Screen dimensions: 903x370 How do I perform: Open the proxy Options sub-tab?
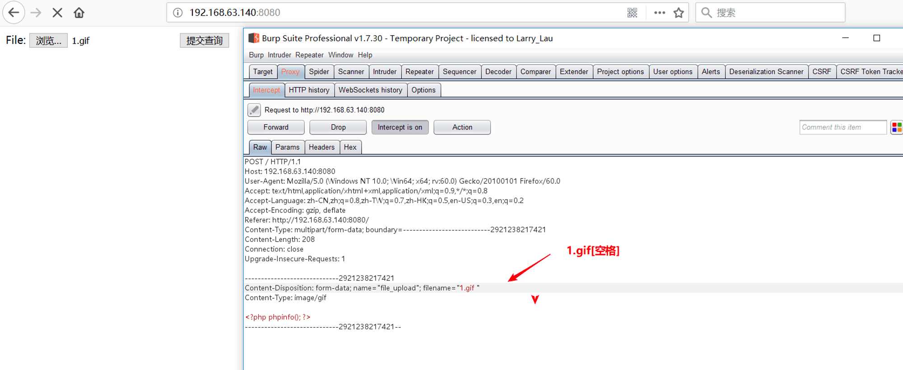click(424, 90)
